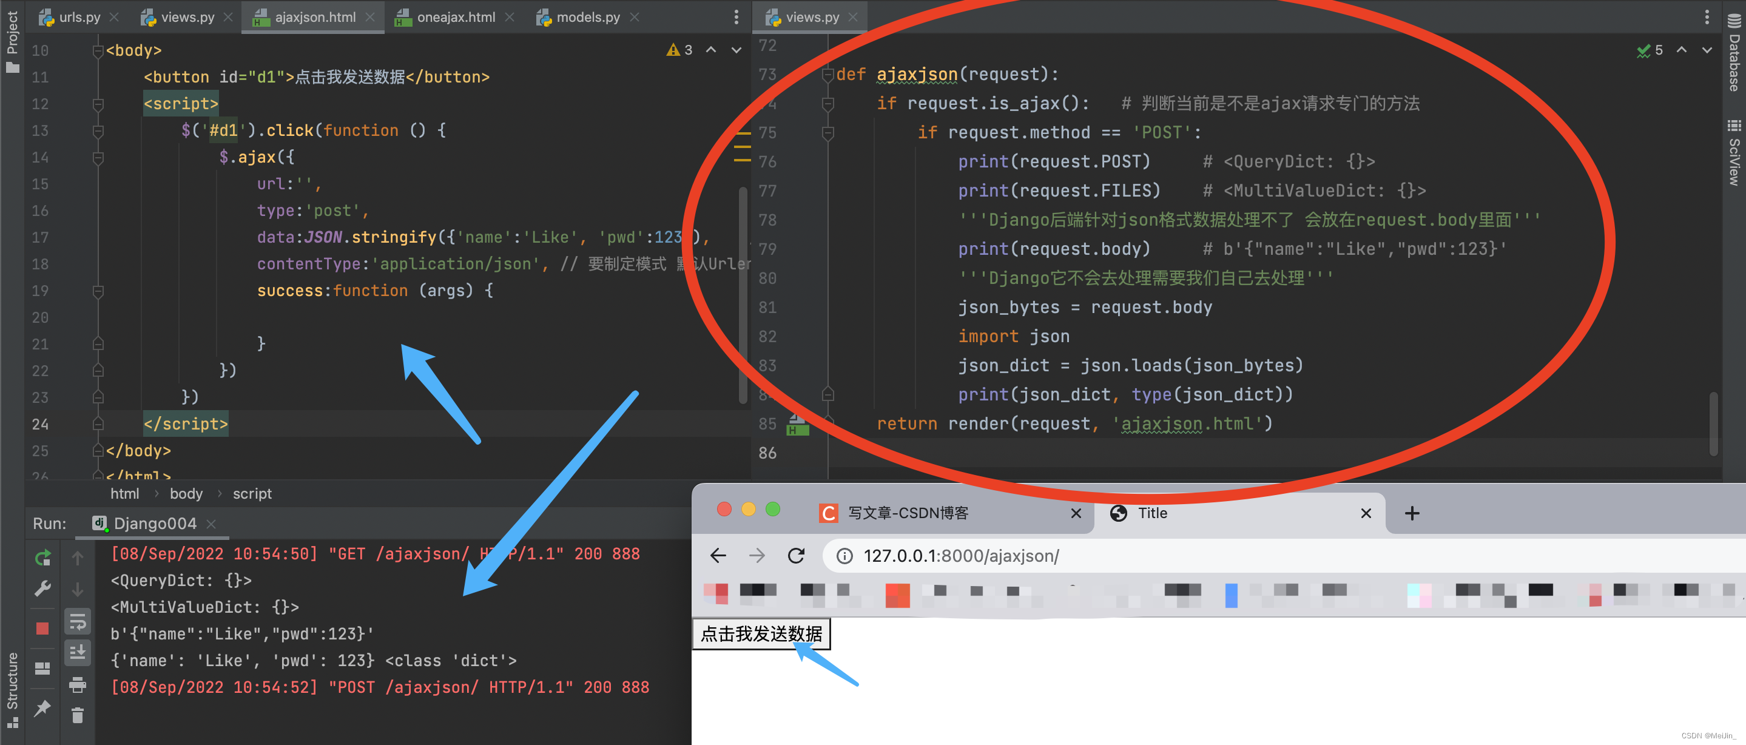Fold the click function at line 13
Image resolution: width=1746 pixels, height=745 pixels.
point(98,131)
